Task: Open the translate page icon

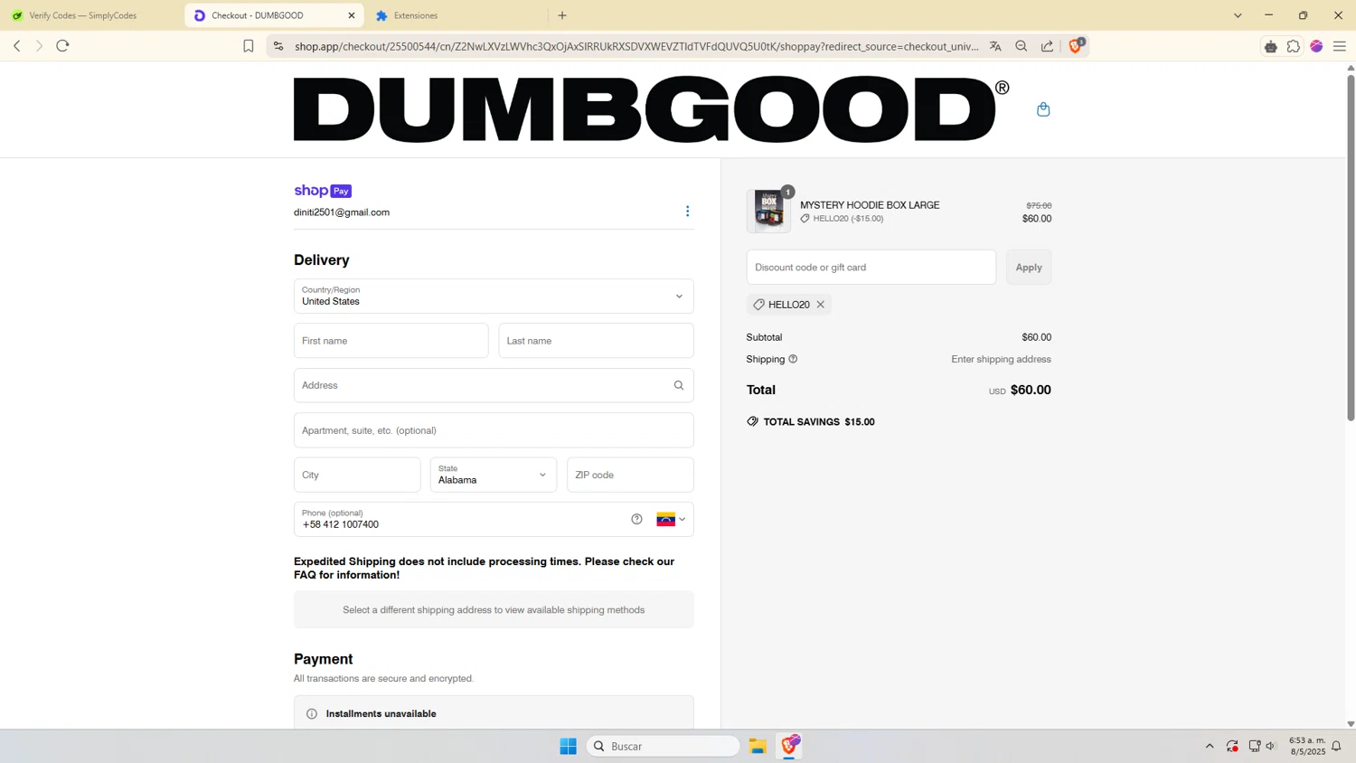Action: point(995,46)
